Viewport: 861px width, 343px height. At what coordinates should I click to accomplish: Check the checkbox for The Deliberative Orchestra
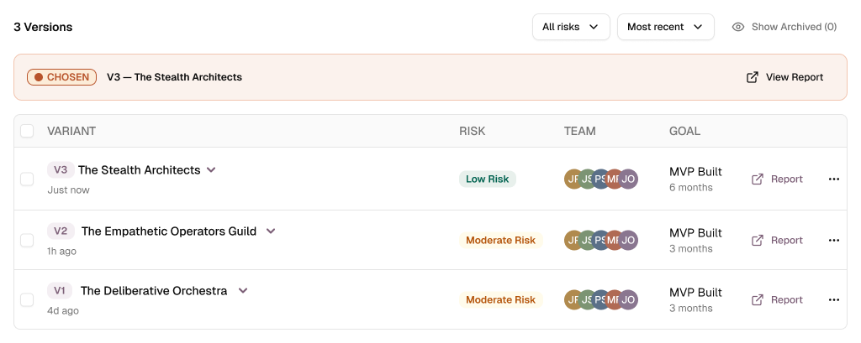[x=27, y=299]
